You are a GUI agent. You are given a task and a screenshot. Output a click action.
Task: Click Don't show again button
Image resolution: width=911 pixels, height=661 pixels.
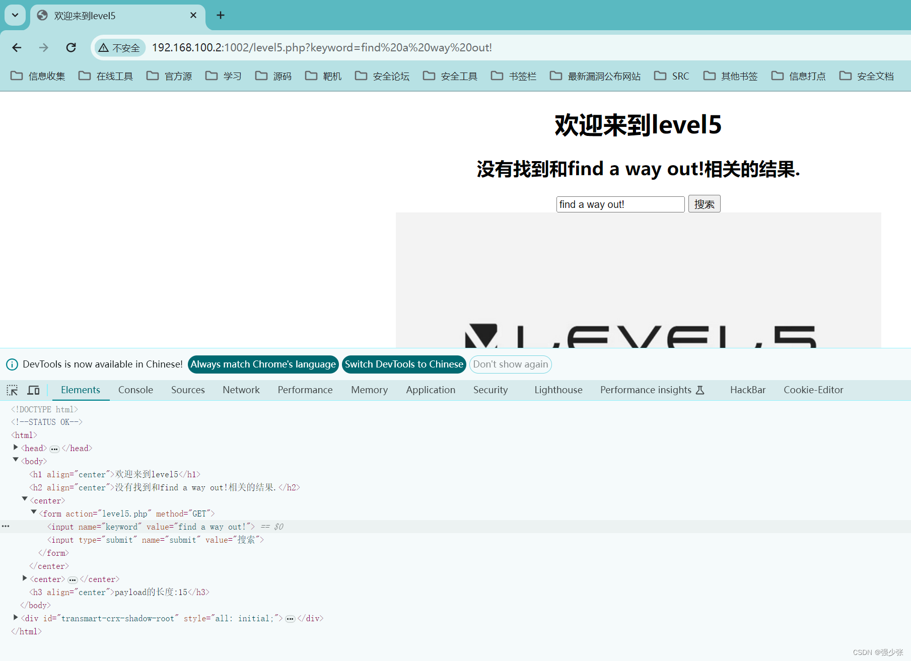511,364
